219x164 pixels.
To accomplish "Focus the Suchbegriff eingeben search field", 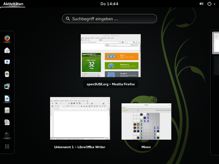I will (109, 19).
